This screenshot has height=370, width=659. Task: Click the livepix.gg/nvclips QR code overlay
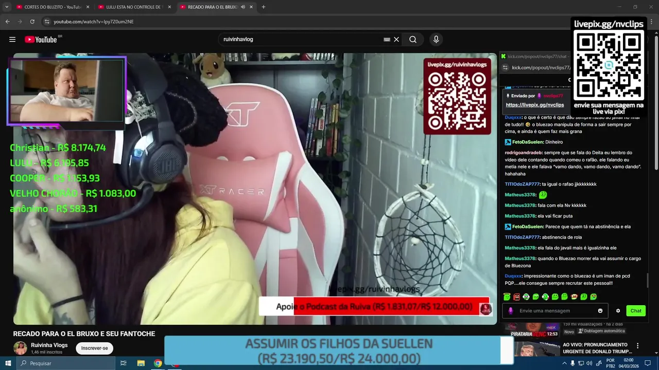pyautogui.click(x=609, y=64)
